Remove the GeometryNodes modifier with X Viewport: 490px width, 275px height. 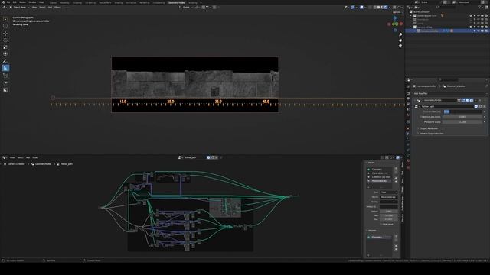point(480,100)
